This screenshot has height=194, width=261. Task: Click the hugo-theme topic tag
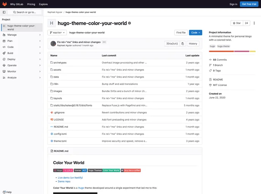(223, 46)
